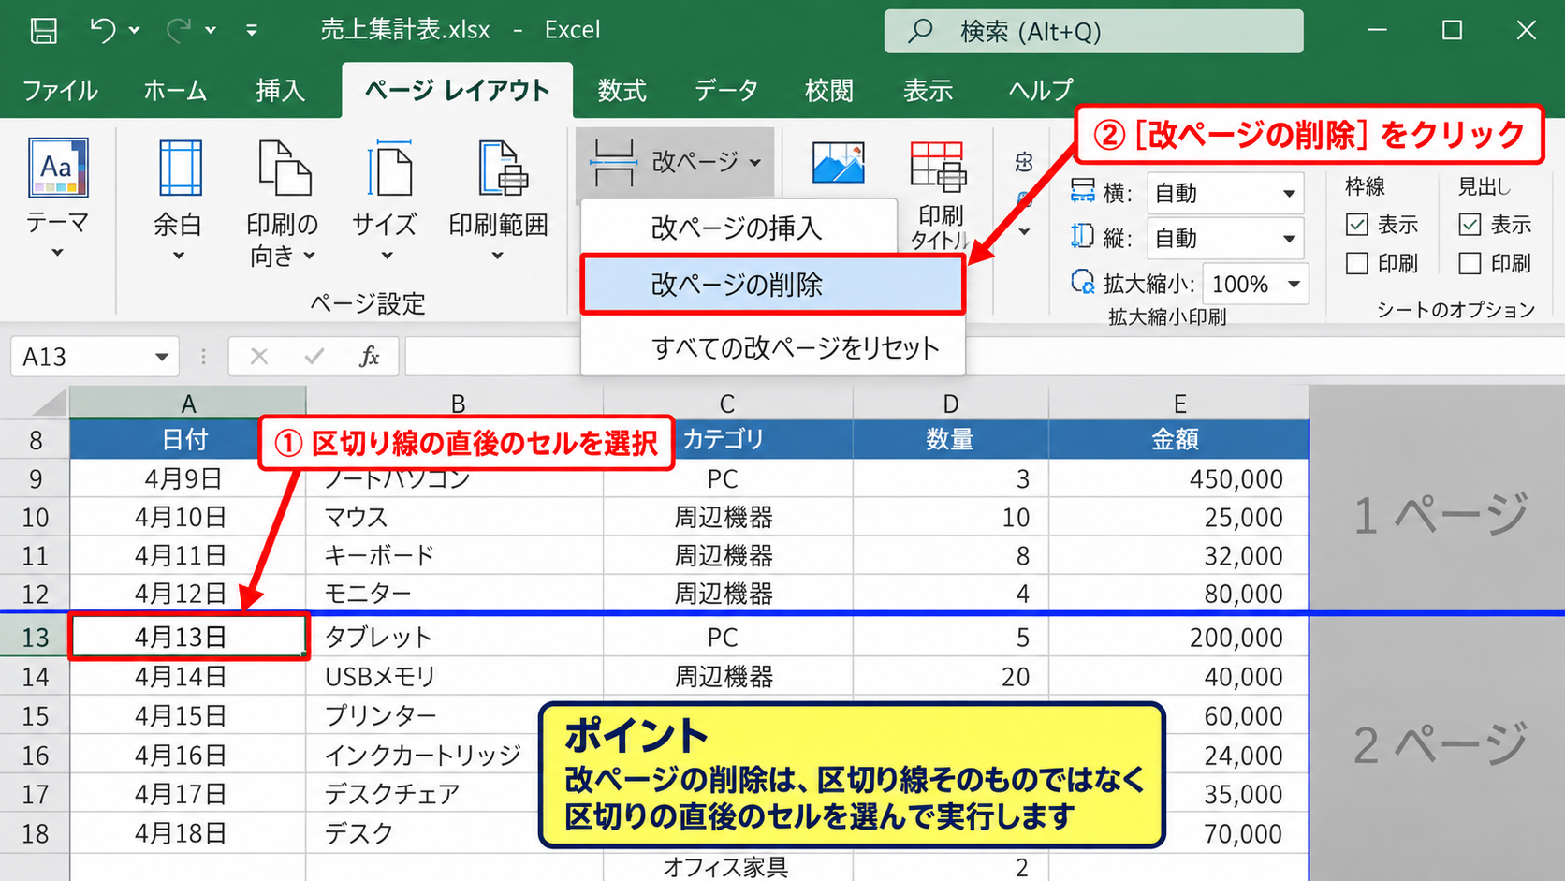Click the formula bar confirm checkmark icon
This screenshot has width=1565, height=881.
314,357
